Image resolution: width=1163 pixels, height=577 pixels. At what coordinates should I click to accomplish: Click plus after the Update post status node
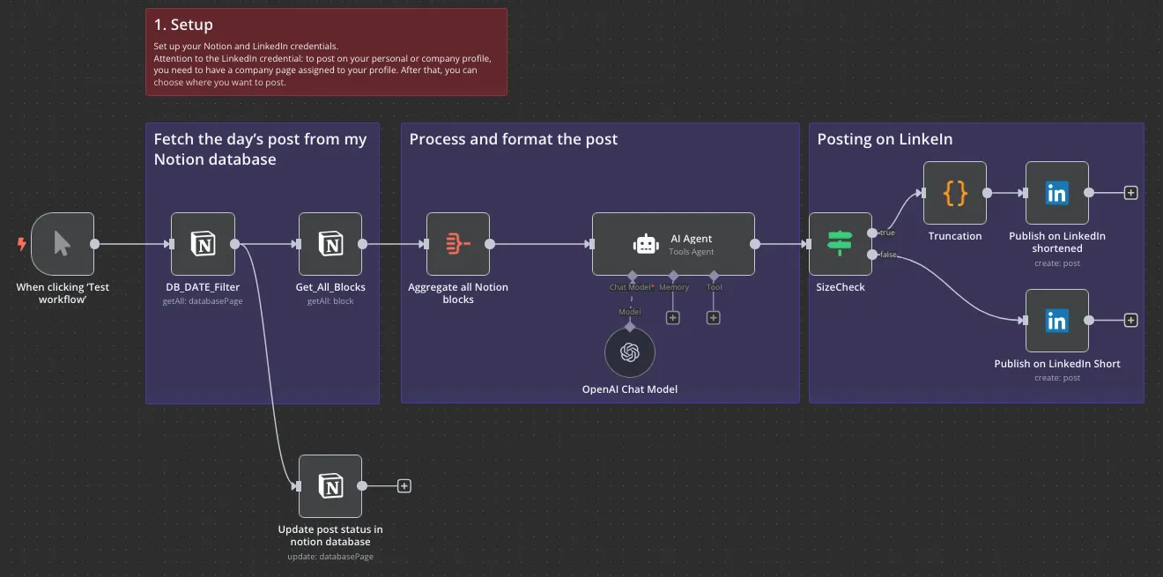click(x=403, y=485)
